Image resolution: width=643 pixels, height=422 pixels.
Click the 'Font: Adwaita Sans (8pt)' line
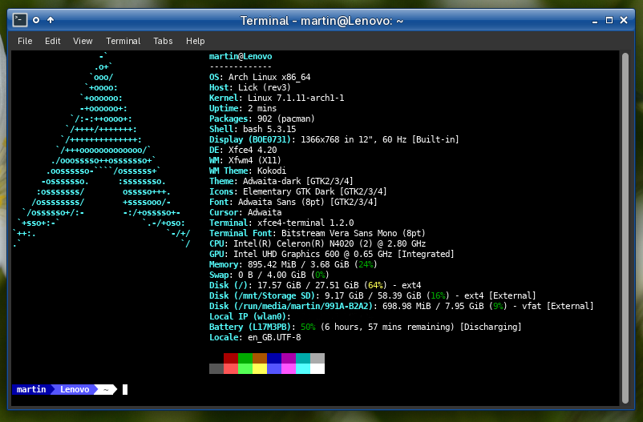coord(293,202)
